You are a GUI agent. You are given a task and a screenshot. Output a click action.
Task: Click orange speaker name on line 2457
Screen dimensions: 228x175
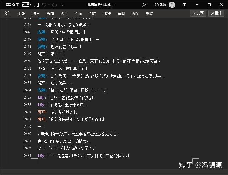(42, 112)
